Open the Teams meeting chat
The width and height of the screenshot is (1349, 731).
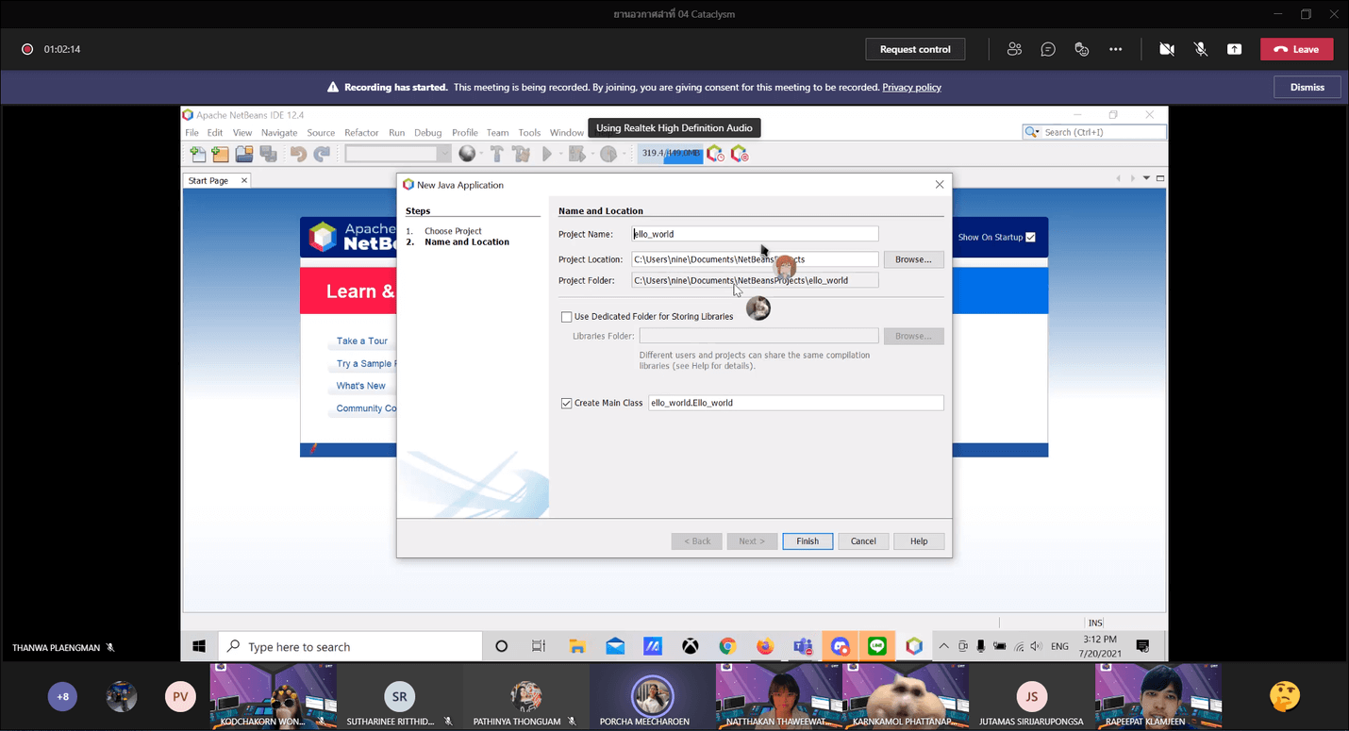click(1048, 49)
